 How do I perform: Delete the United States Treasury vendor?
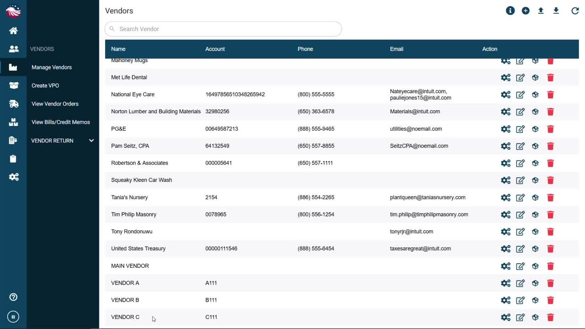click(x=550, y=249)
